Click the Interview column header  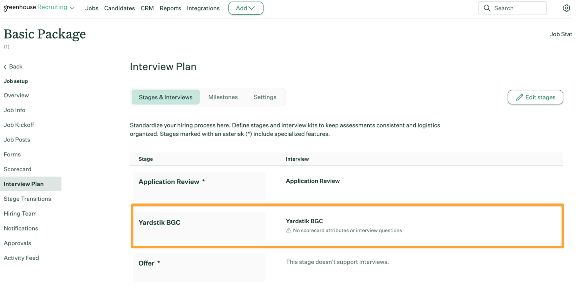coord(297,159)
